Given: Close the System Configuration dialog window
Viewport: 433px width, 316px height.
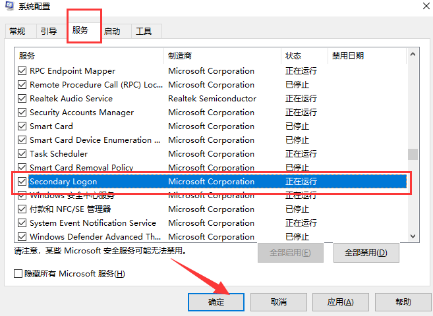Looking at the screenshot, I should [419, 7].
